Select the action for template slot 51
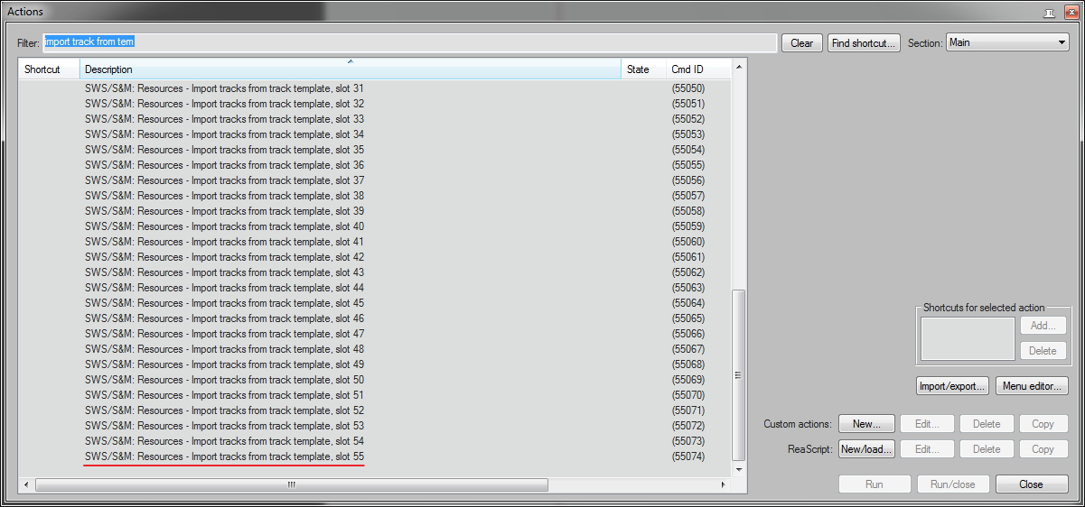Viewport: 1085px width, 507px height. (224, 395)
